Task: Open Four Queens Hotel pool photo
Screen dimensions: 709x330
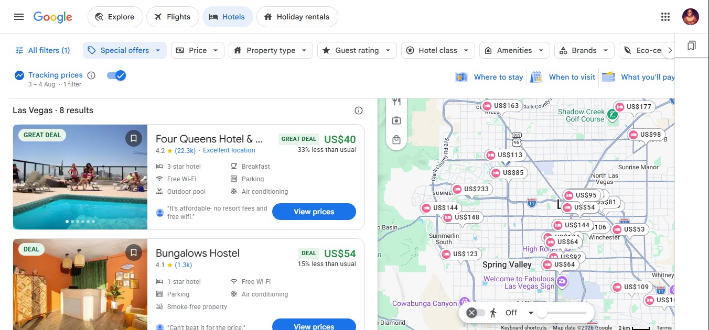Action: 80,177
